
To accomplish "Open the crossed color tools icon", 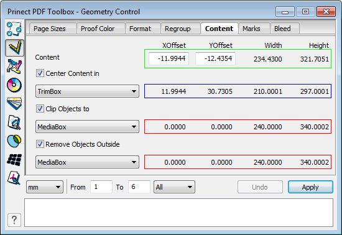I will (x=14, y=67).
